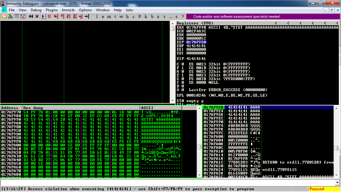Image resolution: width=341 pixels, height=192 pixels.
Task: Click the blue C system menu icon
Action: tap(4, 10)
